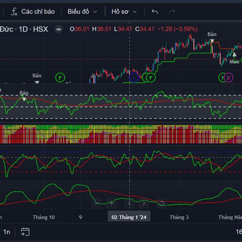
Task: Click the low price L34.41 value
Action: click(123, 29)
